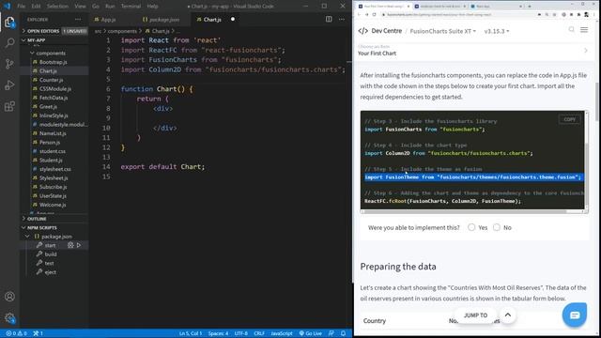Viewport: 601px width, 338px height.
Task: Debug the start npm script
Action: pyautogui.click(x=70, y=245)
